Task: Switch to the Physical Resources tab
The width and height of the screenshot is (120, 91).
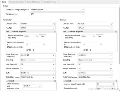Action: [16, 2]
